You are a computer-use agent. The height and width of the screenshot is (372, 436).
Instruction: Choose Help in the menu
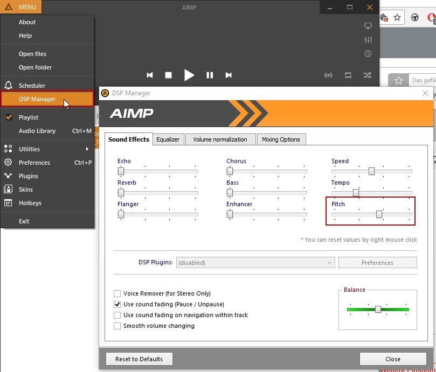click(47, 36)
